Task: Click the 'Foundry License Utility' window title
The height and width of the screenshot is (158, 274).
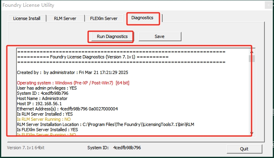Action: pos(28,5)
